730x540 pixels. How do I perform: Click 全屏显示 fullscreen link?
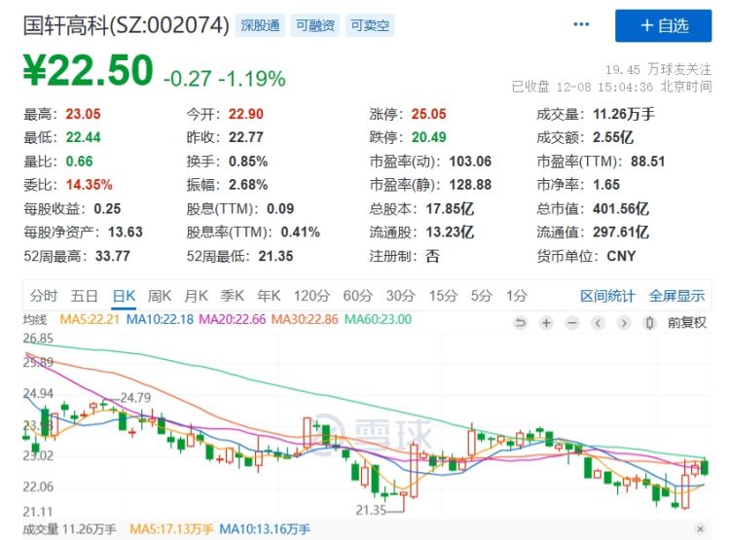pos(676,296)
